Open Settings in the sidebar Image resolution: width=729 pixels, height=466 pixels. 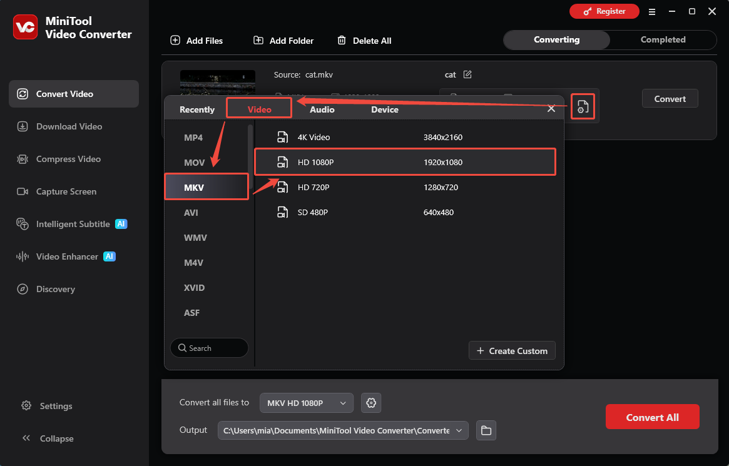(x=47, y=406)
